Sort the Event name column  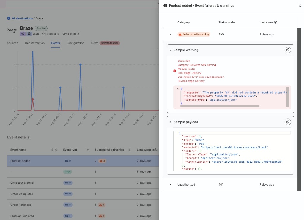[52, 150]
